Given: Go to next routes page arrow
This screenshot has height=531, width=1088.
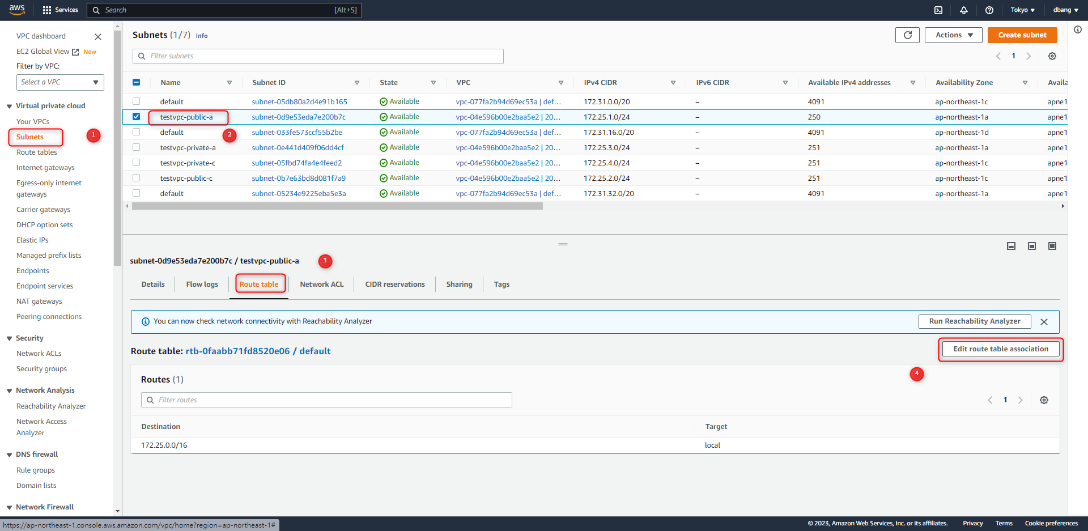Looking at the screenshot, I should pyautogui.click(x=1021, y=400).
